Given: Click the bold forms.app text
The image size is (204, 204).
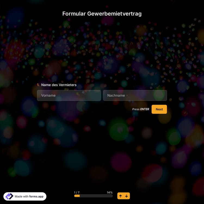Looking at the screenshot, I should [36, 196].
